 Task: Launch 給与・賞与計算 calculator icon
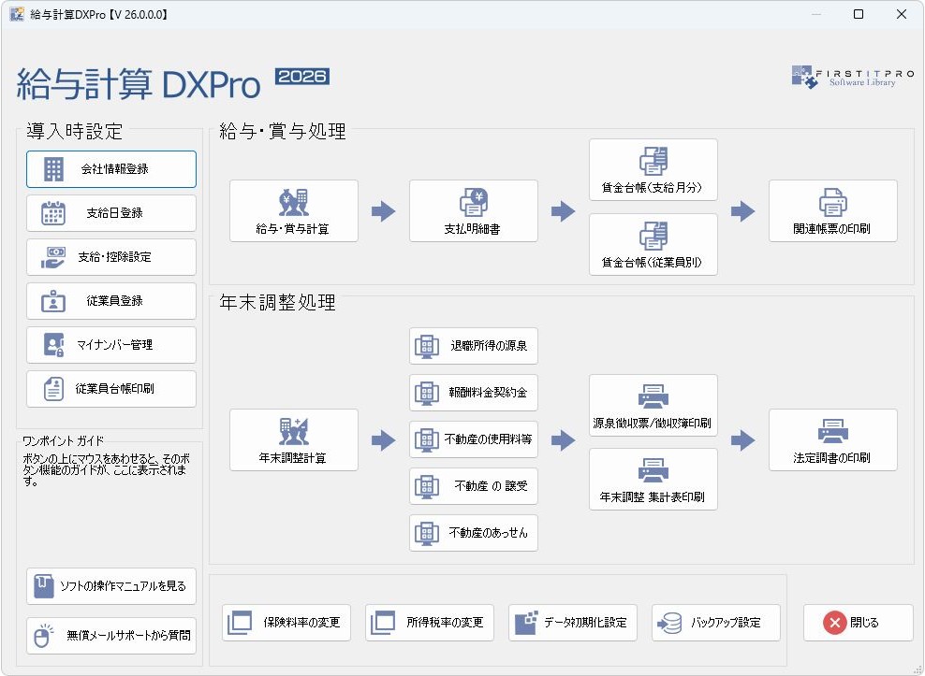pos(293,202)
